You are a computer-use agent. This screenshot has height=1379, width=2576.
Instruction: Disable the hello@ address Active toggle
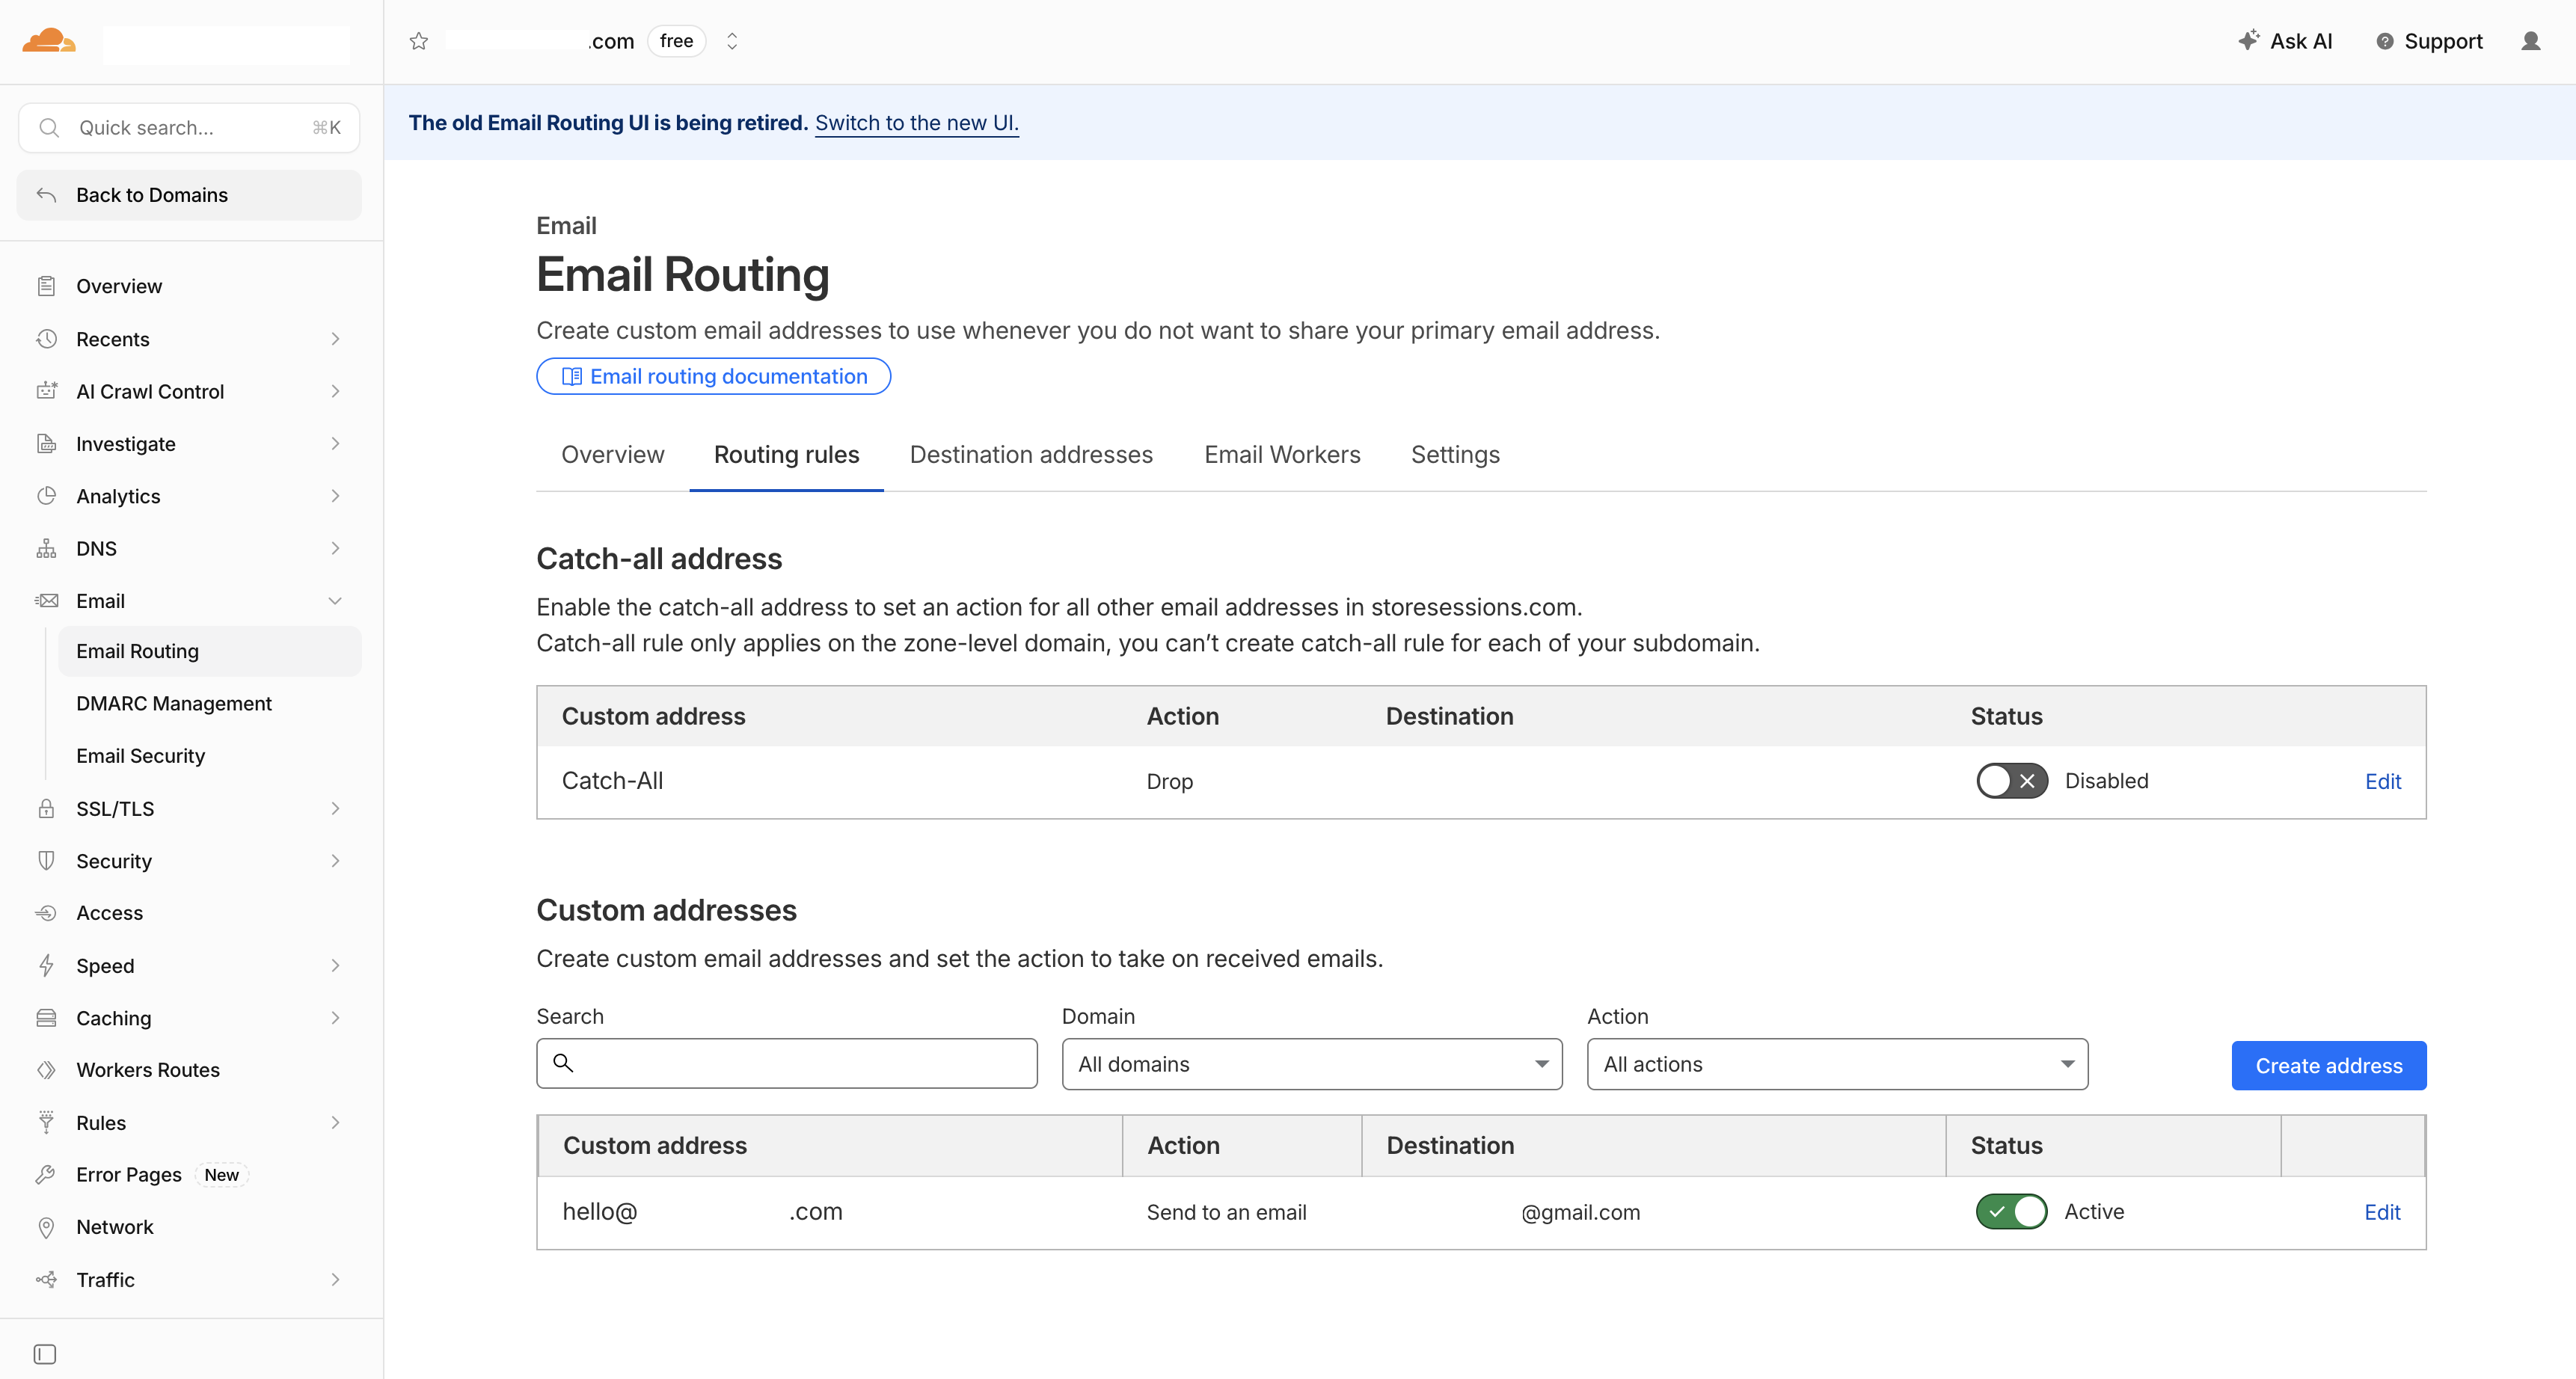point(2012,1211)
